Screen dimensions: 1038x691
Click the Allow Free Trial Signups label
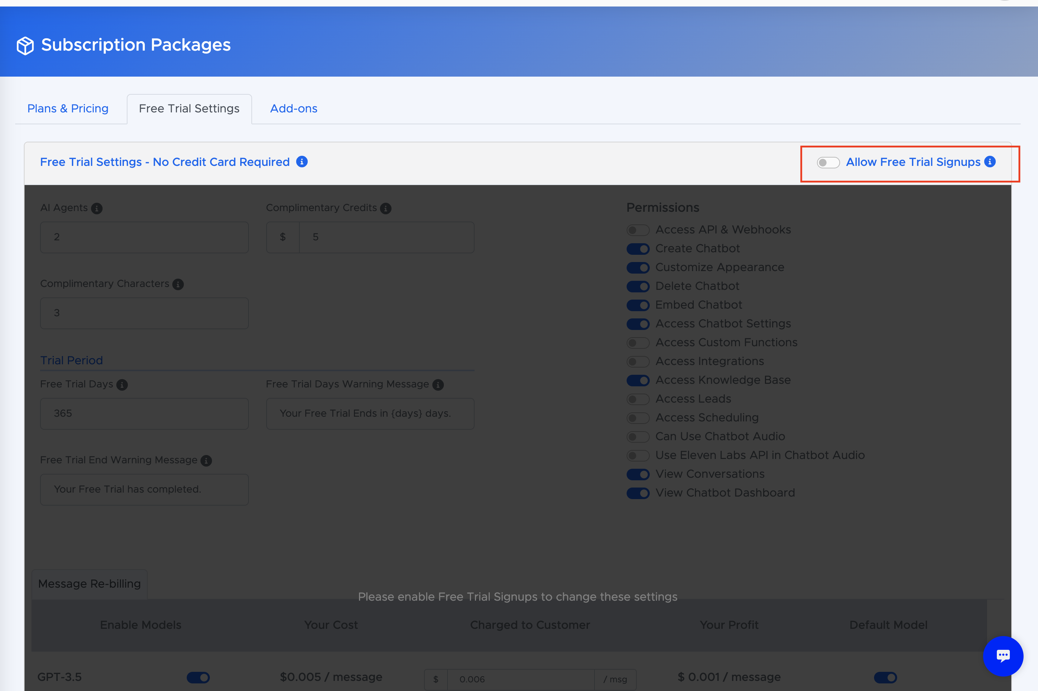click(x=913, y=162)
